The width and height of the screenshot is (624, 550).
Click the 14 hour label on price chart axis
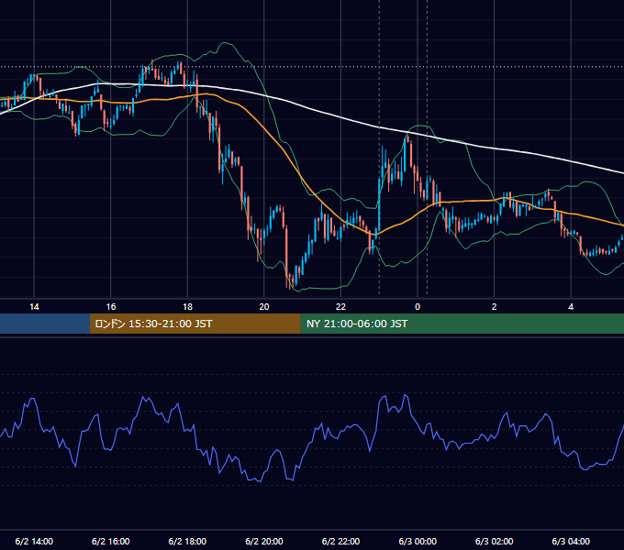[x=34, y=307]
